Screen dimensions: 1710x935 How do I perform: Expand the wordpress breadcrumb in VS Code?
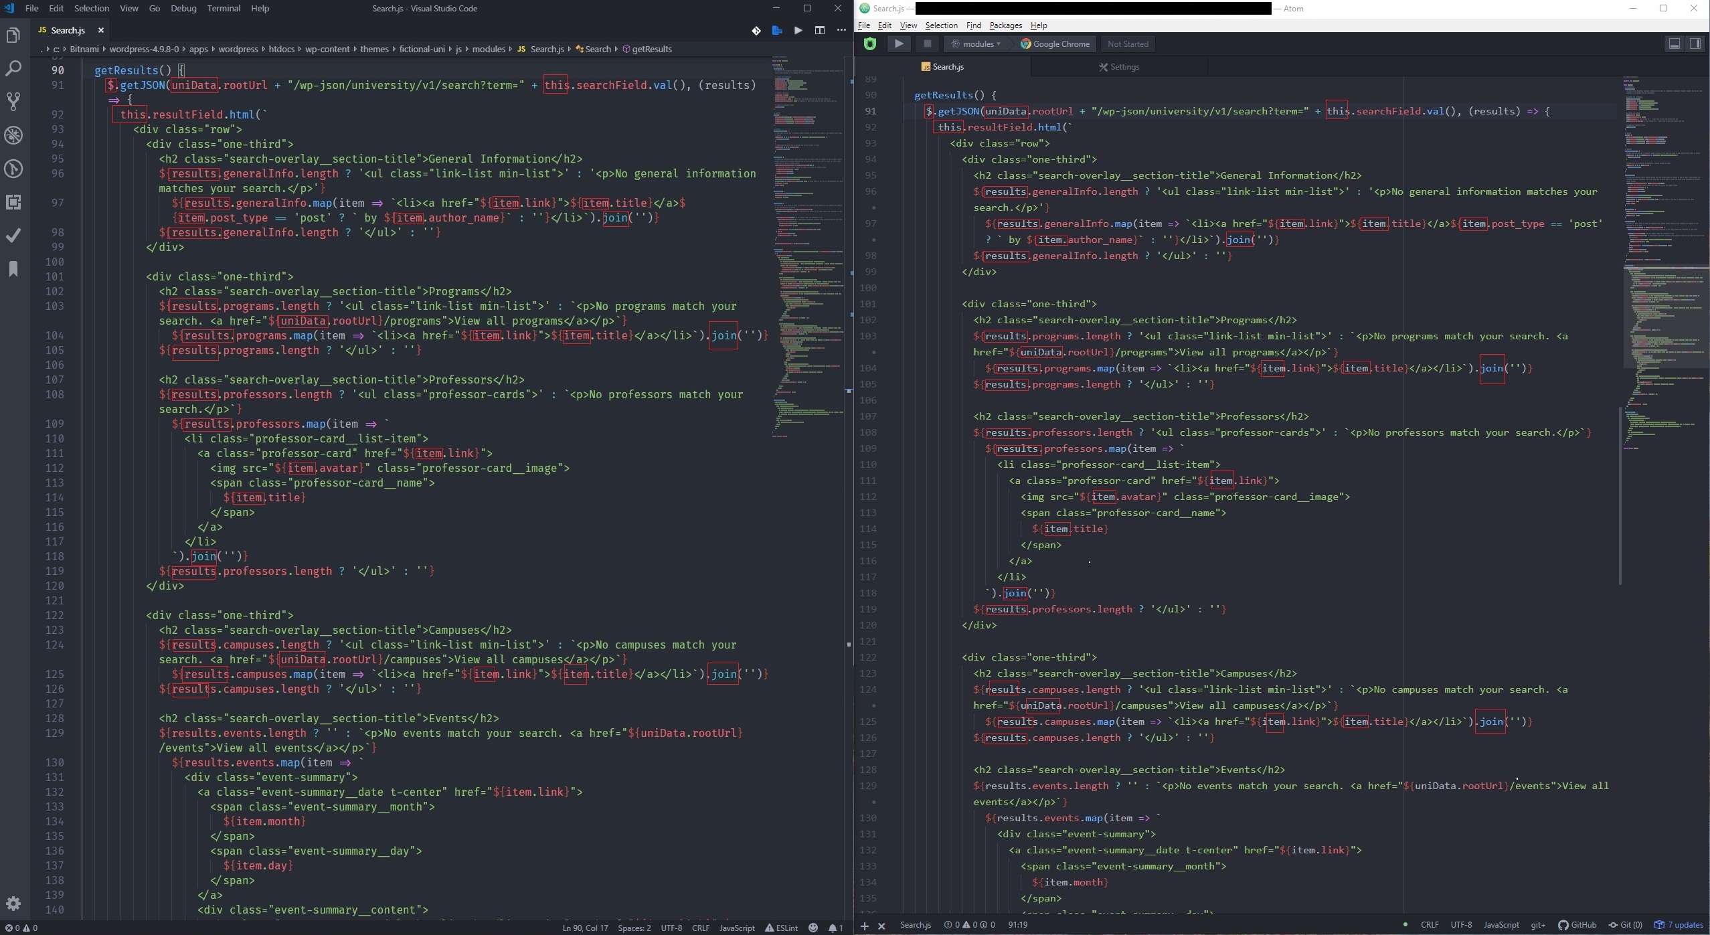tap(239, 49)
